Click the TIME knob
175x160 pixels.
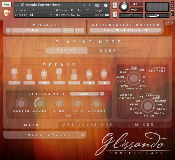pyautogui.click(x=59, y=104)
